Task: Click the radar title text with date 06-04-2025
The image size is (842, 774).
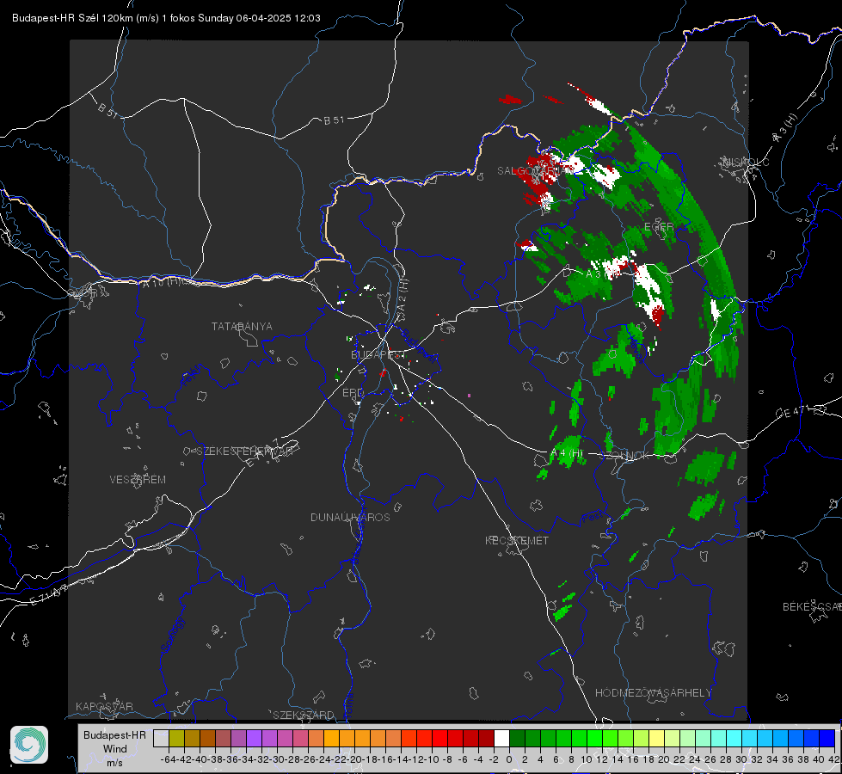Action: click(x=167, y=18)
